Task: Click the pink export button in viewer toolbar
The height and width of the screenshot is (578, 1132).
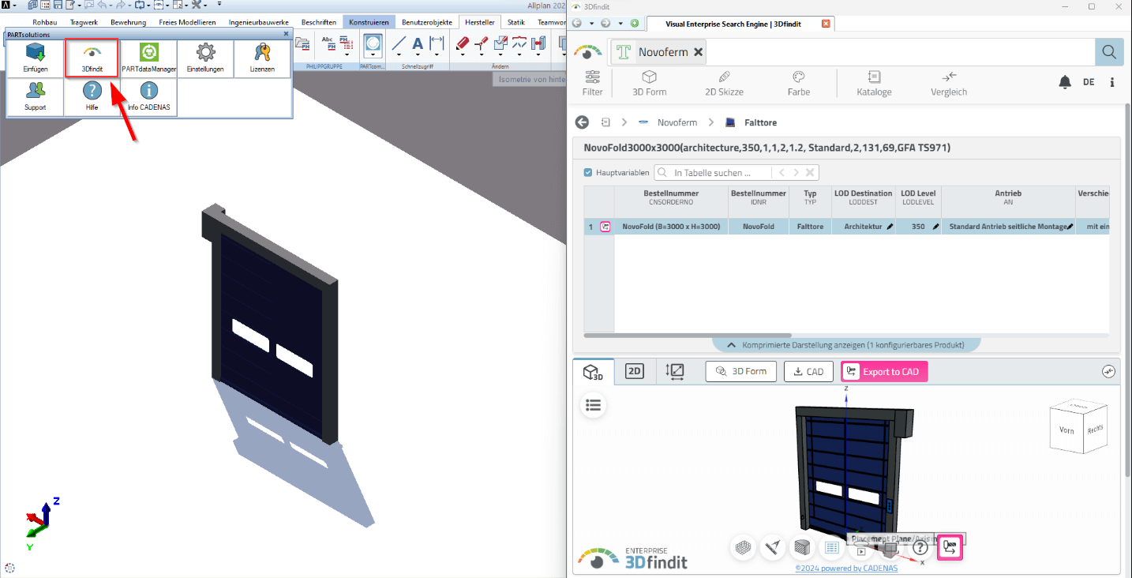Action: [950, 547]
